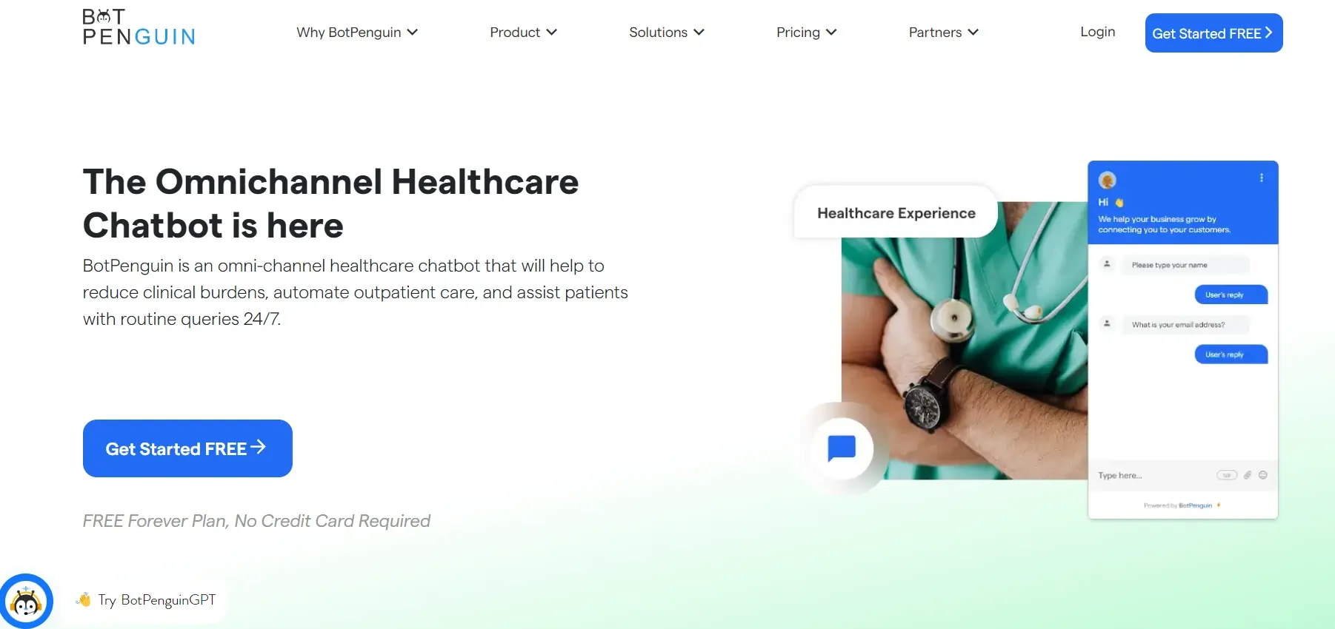Open the penguin chatbot avatar widget
This screenshot has width=1335, height=629.
26,601
